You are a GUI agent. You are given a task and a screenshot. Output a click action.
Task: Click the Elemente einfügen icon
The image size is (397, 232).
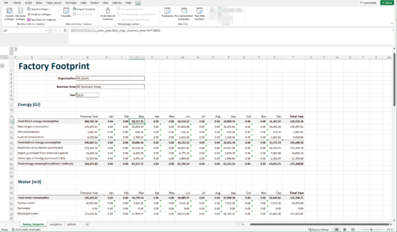coord(20,14)
